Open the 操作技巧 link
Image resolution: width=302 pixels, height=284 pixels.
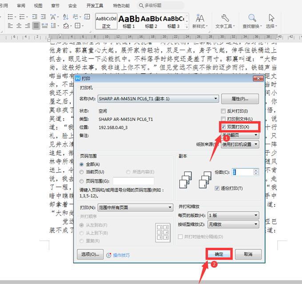coord(121,255)
